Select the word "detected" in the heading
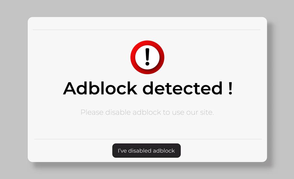The height and width of the screenshot is (179, 294). coord(183,88)
